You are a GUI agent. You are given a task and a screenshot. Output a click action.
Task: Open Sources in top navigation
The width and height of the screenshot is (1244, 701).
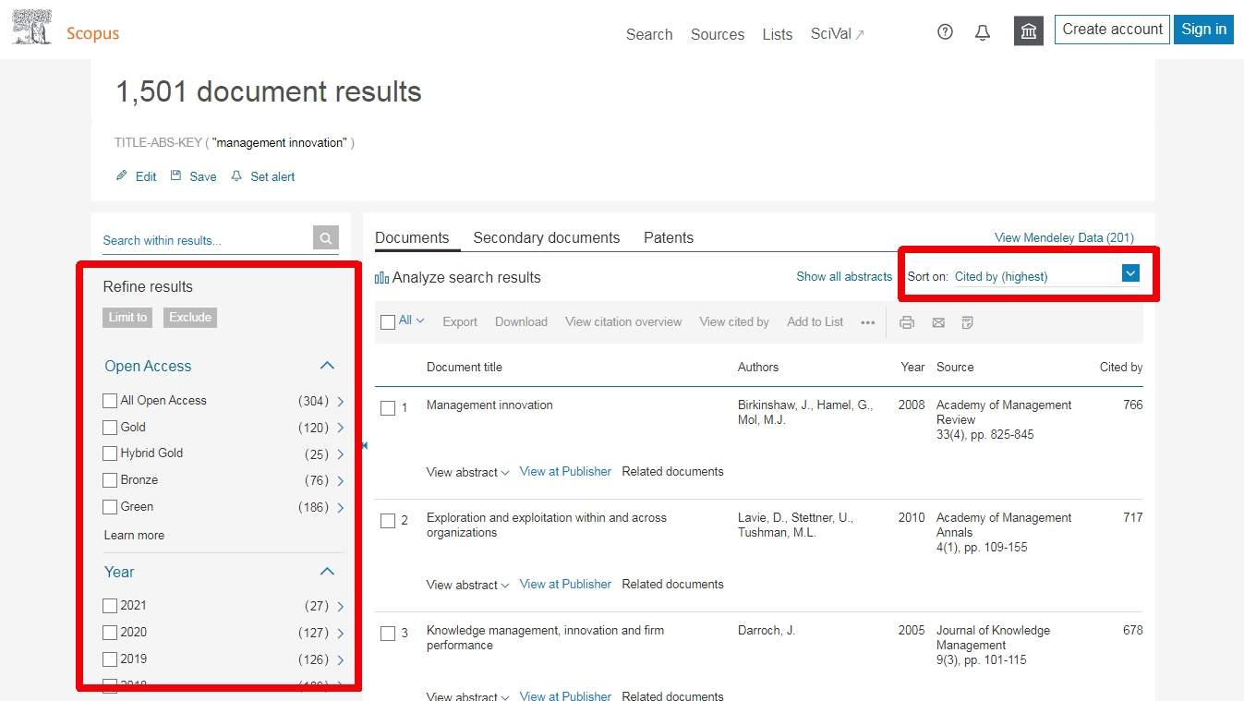(718, 34)
